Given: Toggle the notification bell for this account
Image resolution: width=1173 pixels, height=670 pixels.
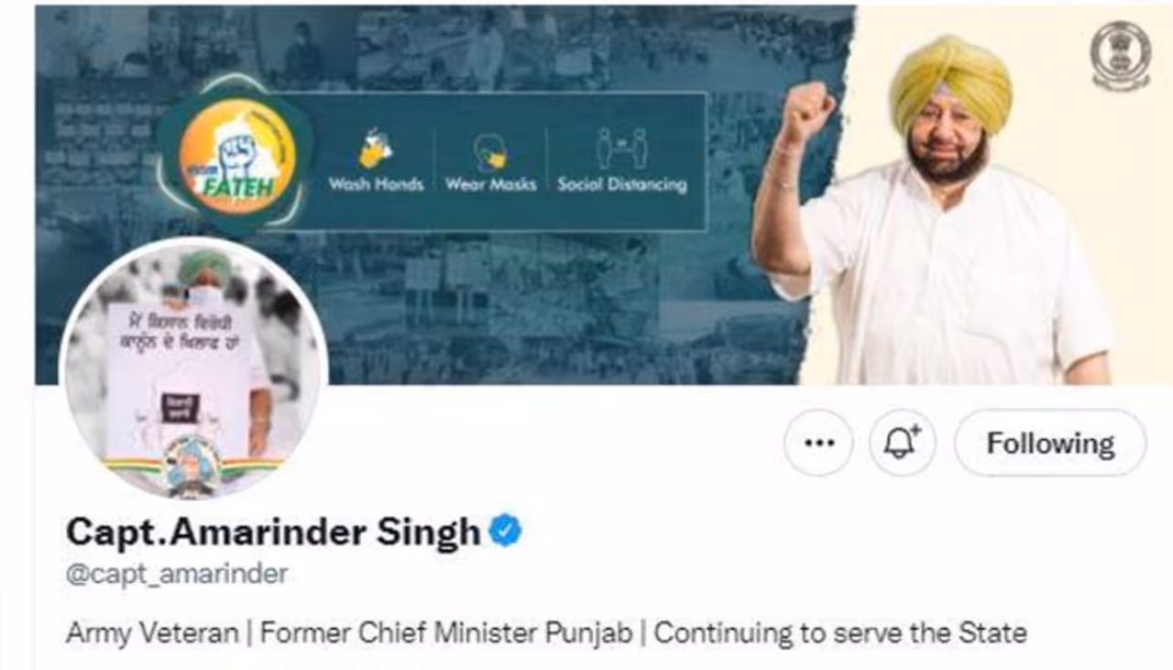Looking at the screenshot, I should (903, 444).
